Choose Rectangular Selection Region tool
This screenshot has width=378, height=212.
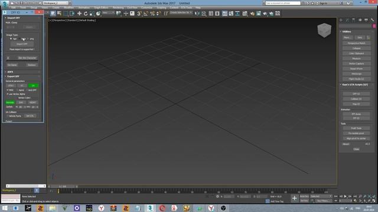tap(66, 14)
